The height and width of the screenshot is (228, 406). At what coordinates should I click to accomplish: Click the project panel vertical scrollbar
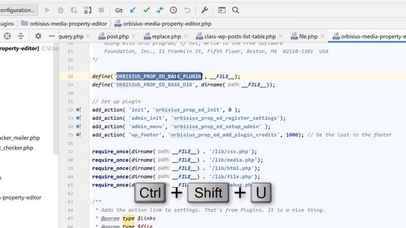tap(56, 99)
